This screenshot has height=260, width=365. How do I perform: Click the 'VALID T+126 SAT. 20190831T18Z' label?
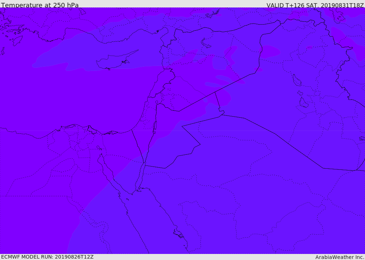(315, 5)
